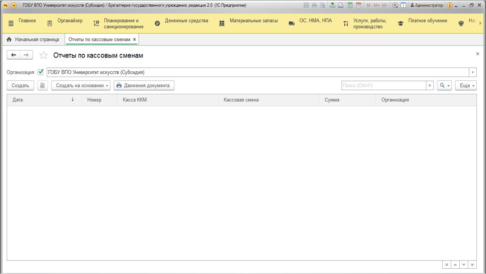This screenshot has height=274, width=486.
Task: Open the calculator icon in title bar
Action: [350, 5]
